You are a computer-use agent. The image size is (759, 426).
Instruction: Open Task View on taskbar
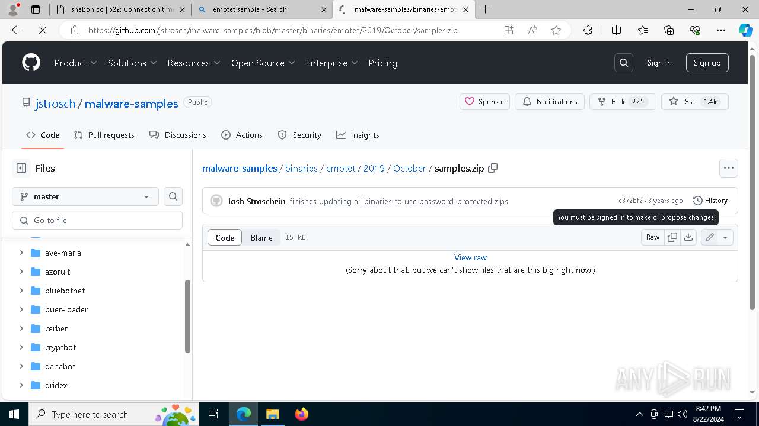pos(213,414)
